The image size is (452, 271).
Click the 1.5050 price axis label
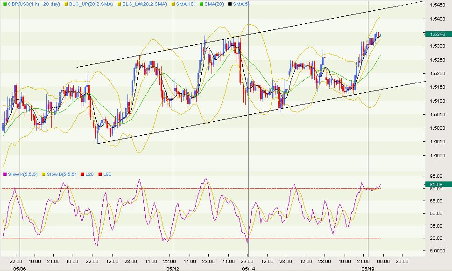437,115
